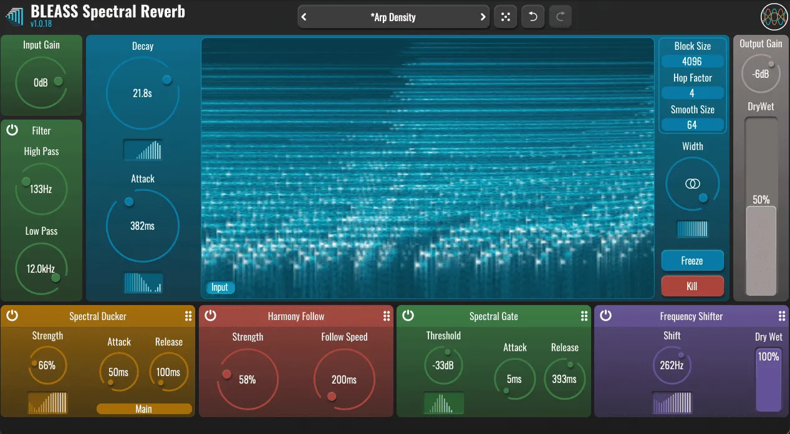Open the Hop Factor 4 selector
Screen dimensions: 790x434
point(693,93)
